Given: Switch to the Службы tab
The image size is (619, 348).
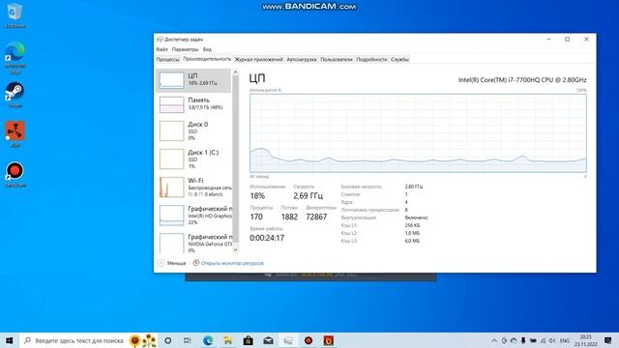Looking at the screenshot, I should [399, 59].
